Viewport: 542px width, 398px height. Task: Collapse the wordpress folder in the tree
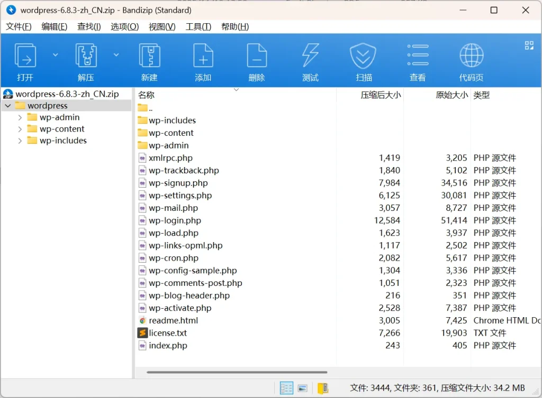pos(8,106)
